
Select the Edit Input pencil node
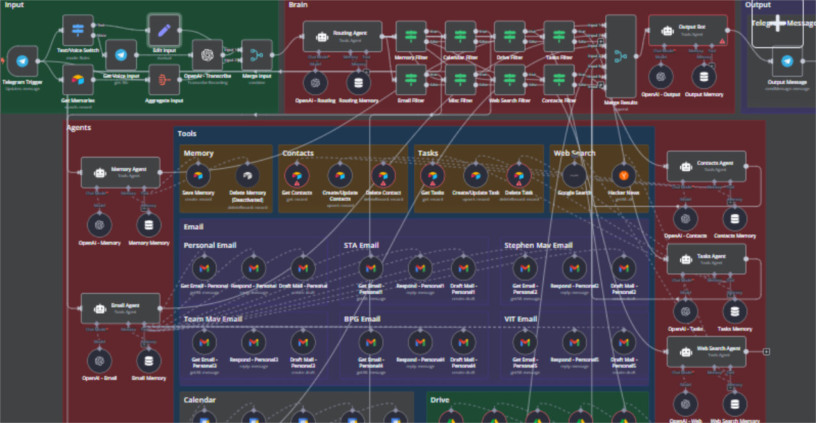tap(163, 29)
